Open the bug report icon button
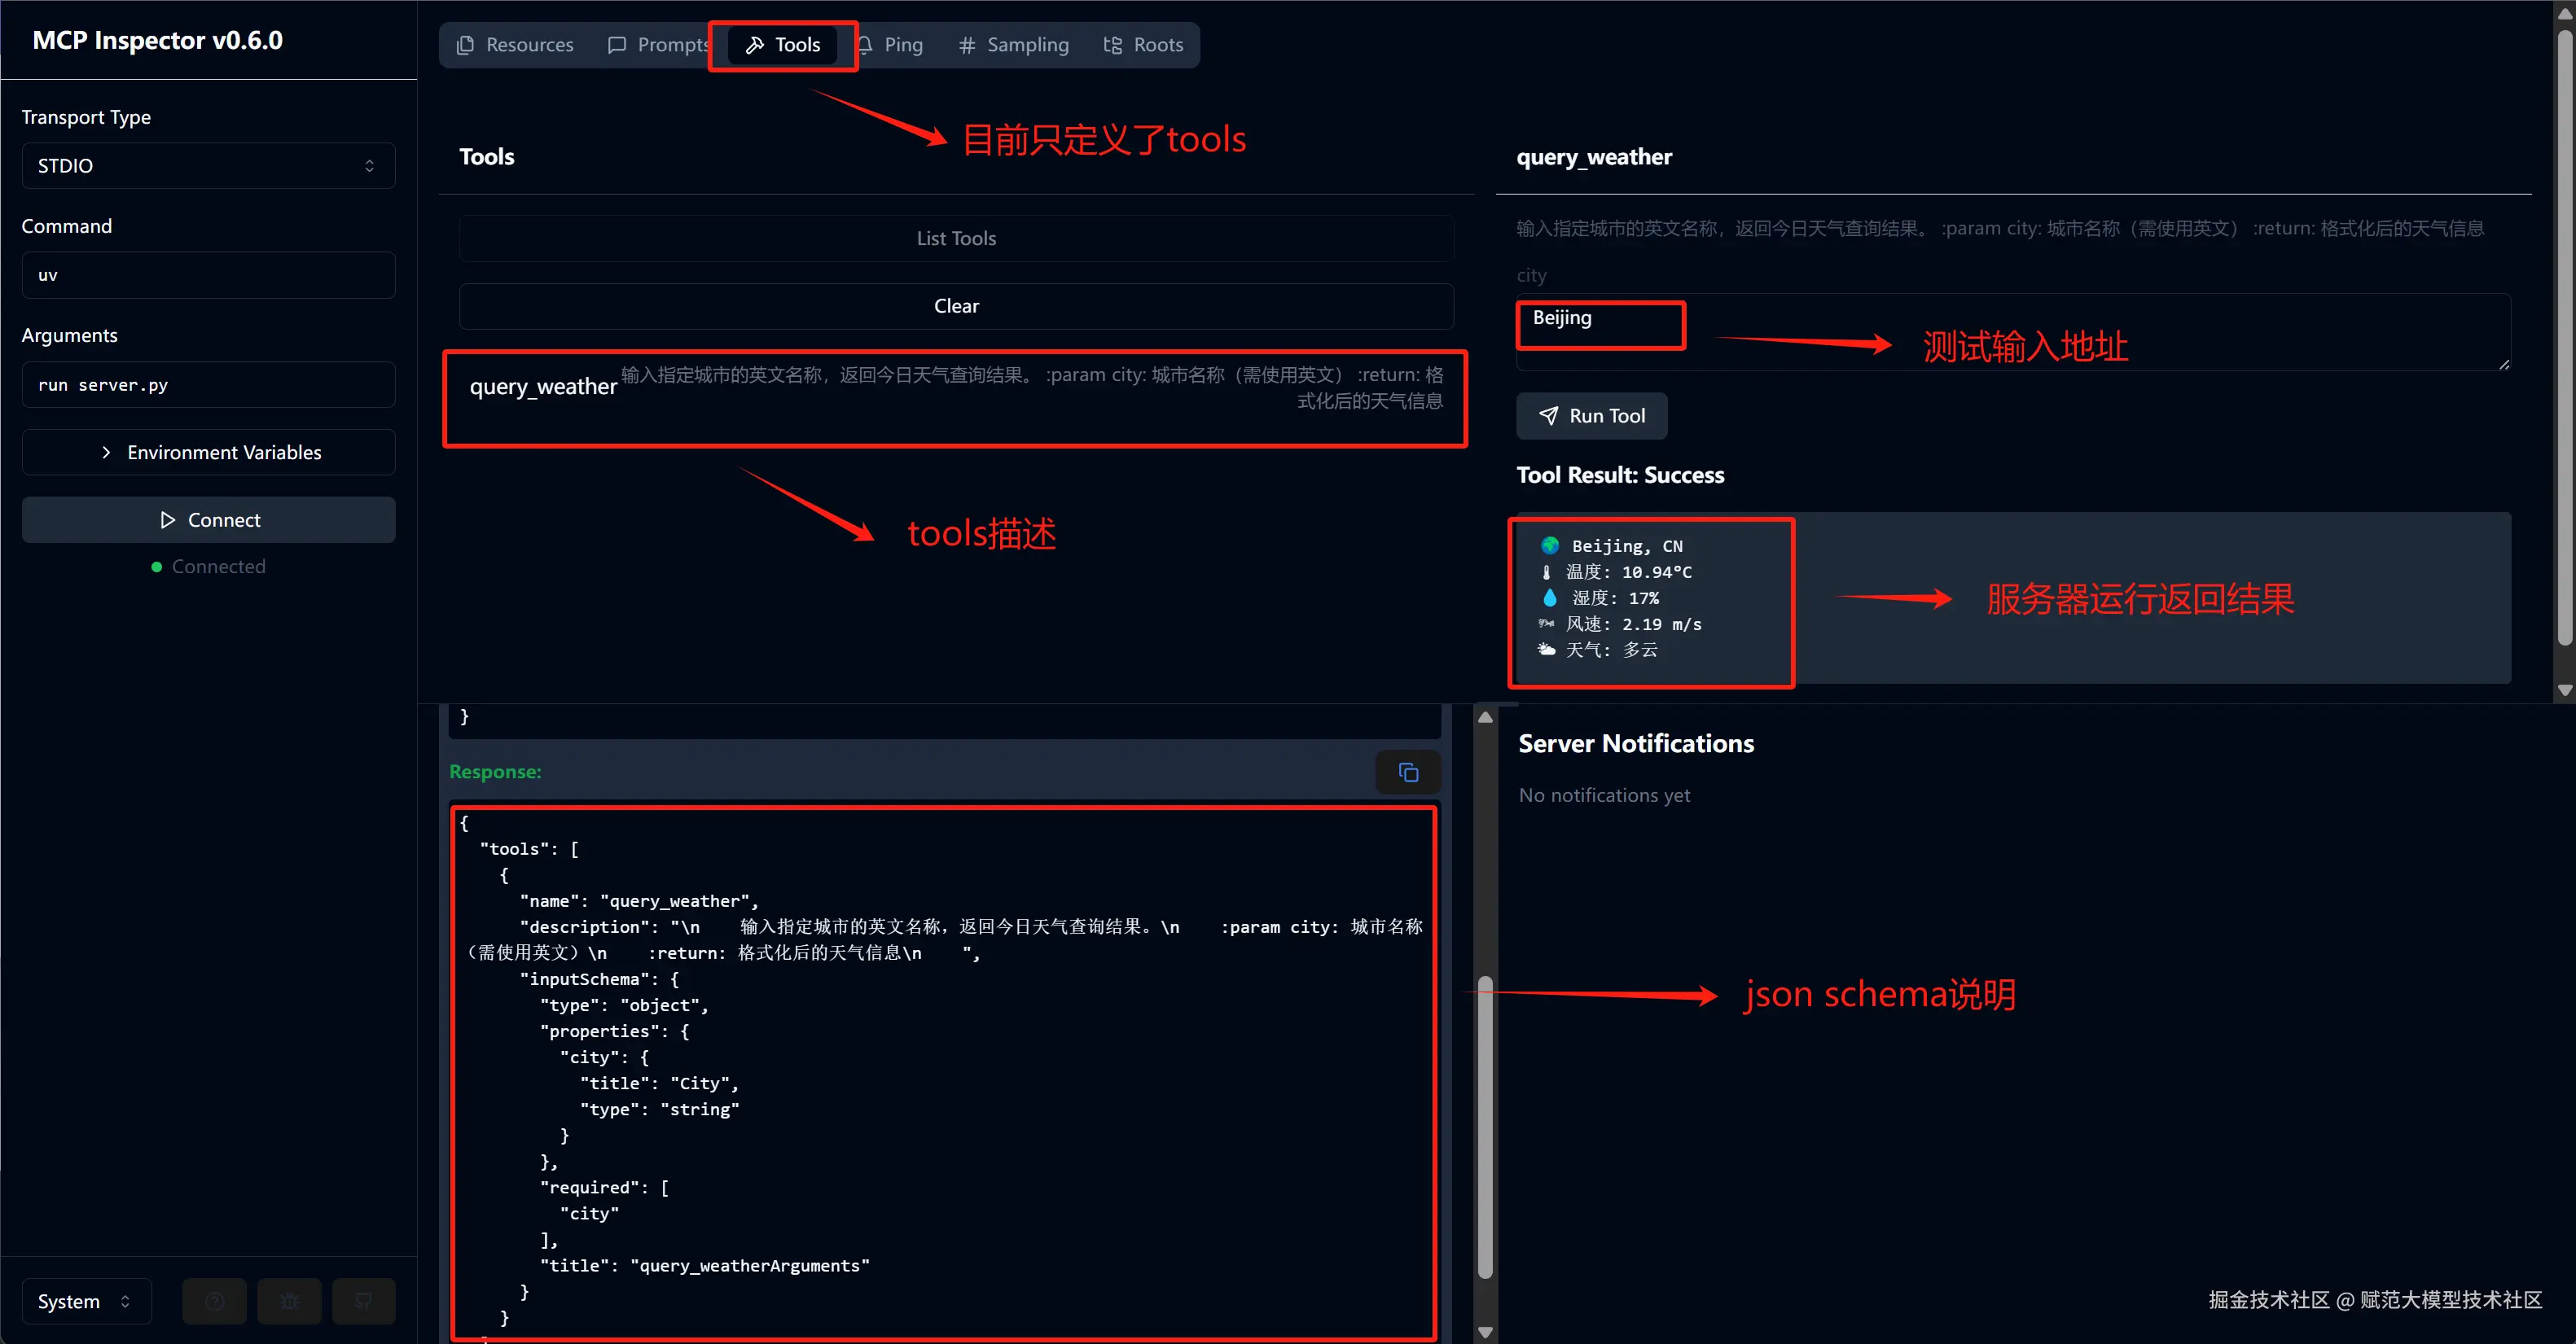 click(289, 1301)
